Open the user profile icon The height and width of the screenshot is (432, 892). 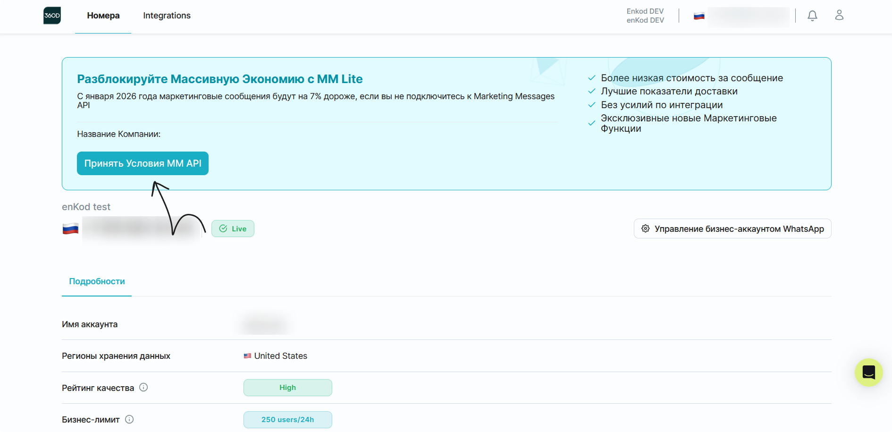(839, 16)
